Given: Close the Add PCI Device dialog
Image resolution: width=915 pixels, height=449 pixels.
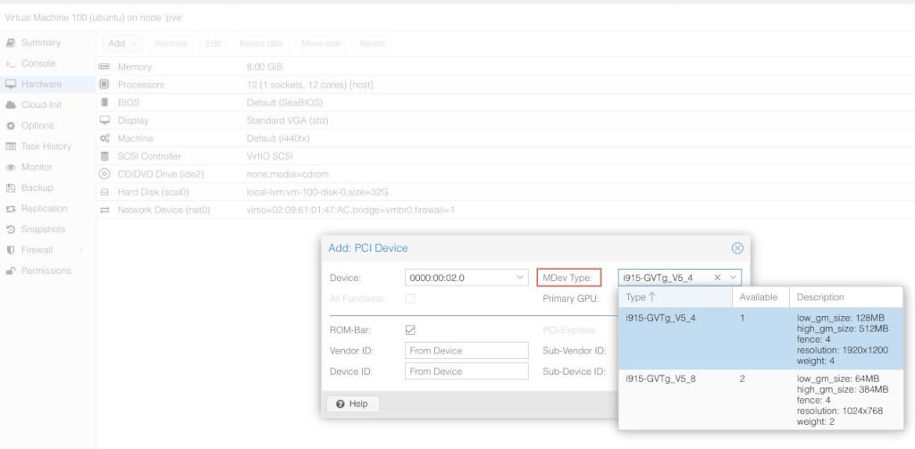Looking at the screenshot, I should click(737, 248).
